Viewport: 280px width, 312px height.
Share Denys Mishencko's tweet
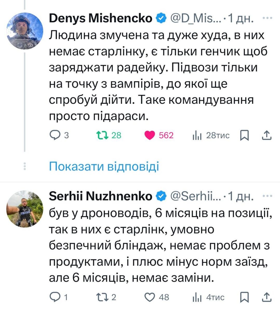tap(267, 135)
